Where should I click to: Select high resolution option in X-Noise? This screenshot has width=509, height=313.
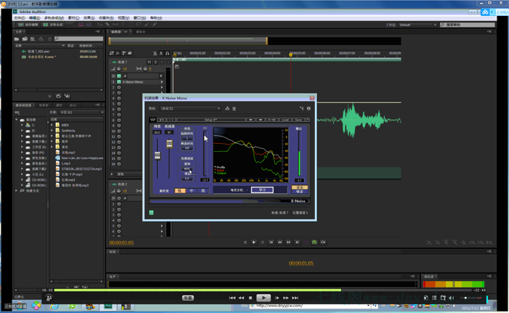(x=203, y=191)
